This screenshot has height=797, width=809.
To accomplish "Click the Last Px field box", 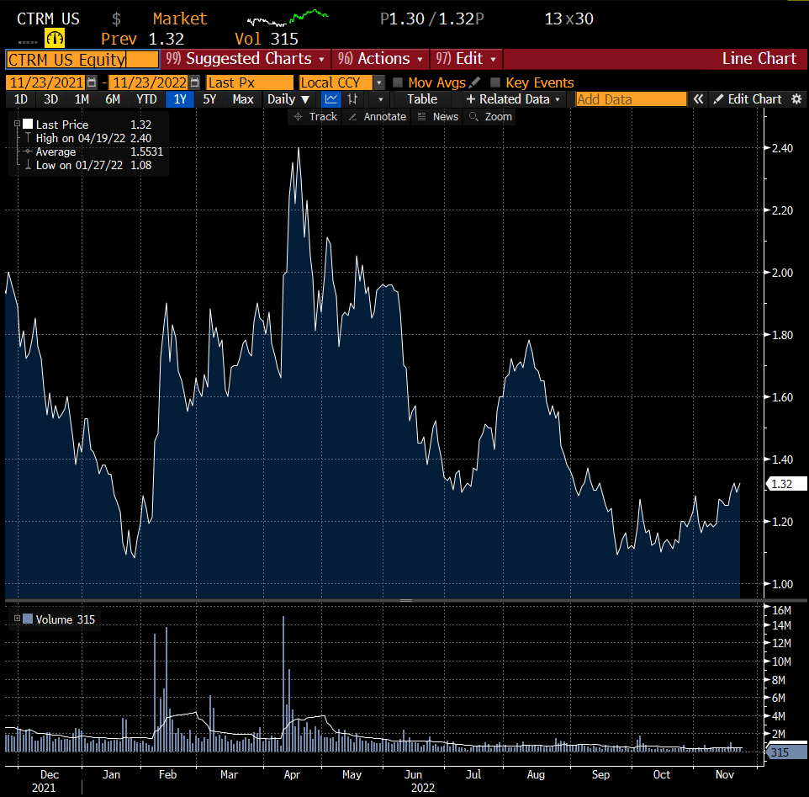I will (250, 82).
